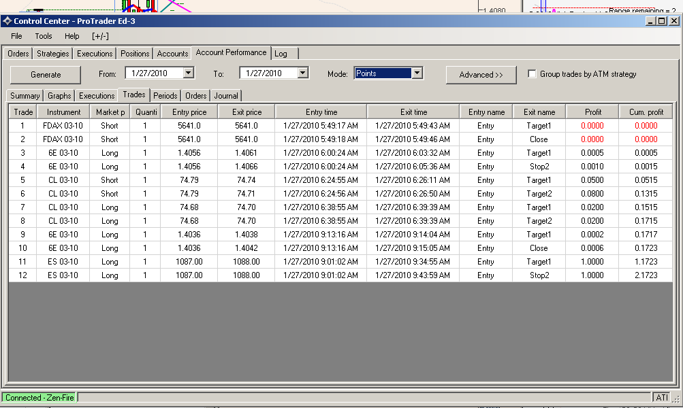
Task: Click cumulative profit 0.1715 in trade 8
Action: [646, 221]
